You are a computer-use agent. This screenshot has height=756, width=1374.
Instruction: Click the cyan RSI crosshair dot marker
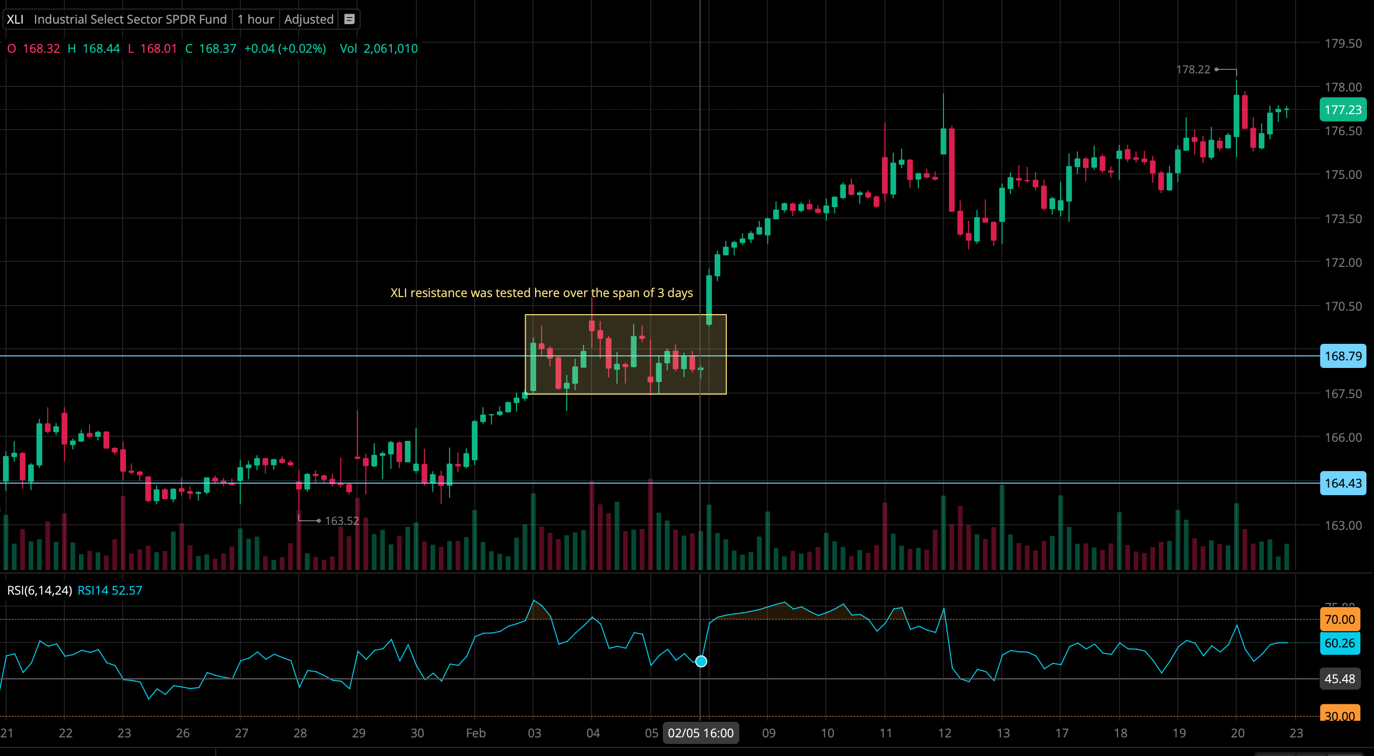(701, 661)
